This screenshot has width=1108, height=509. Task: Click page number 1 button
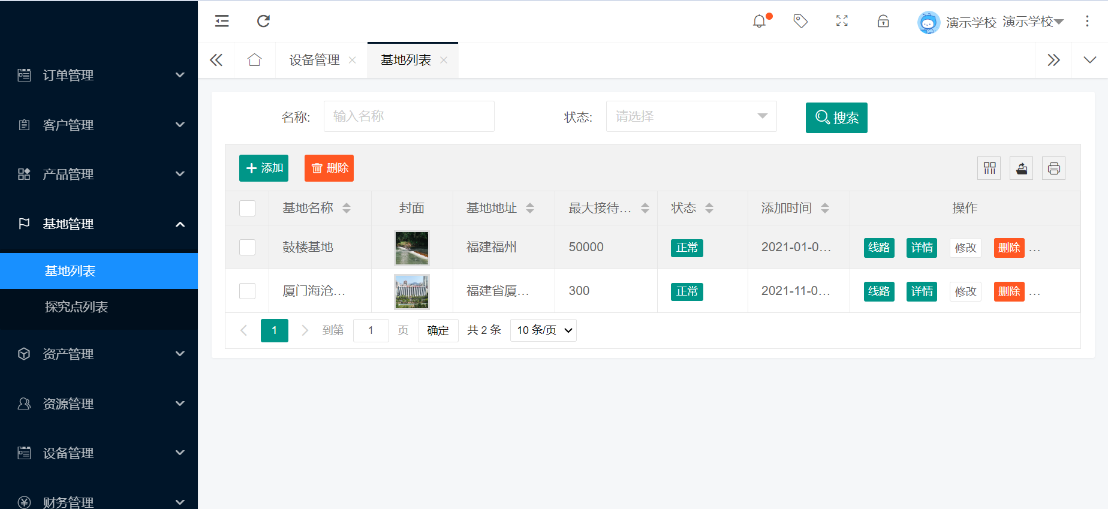point(275,330)
